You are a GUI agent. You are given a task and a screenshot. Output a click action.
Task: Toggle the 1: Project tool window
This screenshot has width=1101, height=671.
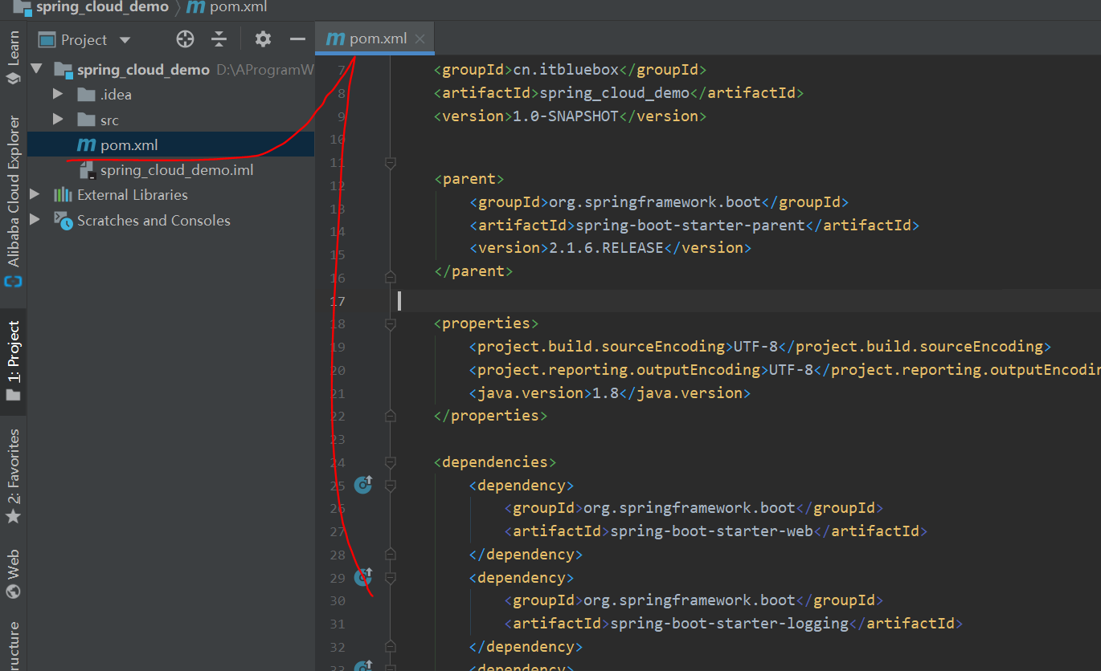(13, 361)
